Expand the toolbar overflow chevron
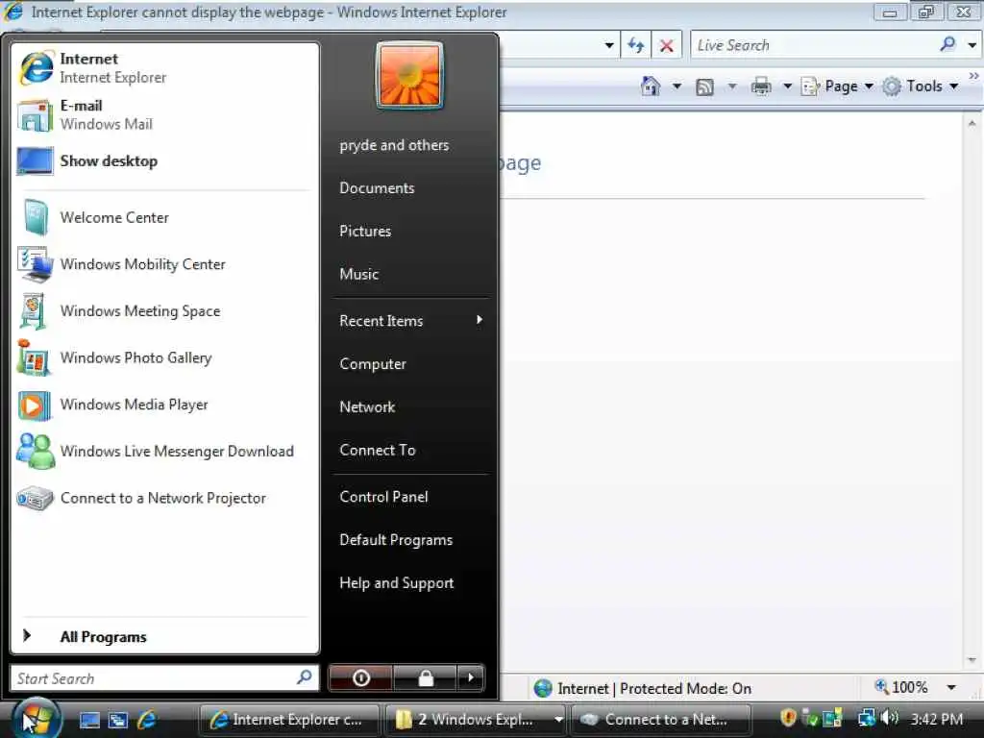Image resolution: width=984 pixels, height=738 pixels. click(974, 76)
